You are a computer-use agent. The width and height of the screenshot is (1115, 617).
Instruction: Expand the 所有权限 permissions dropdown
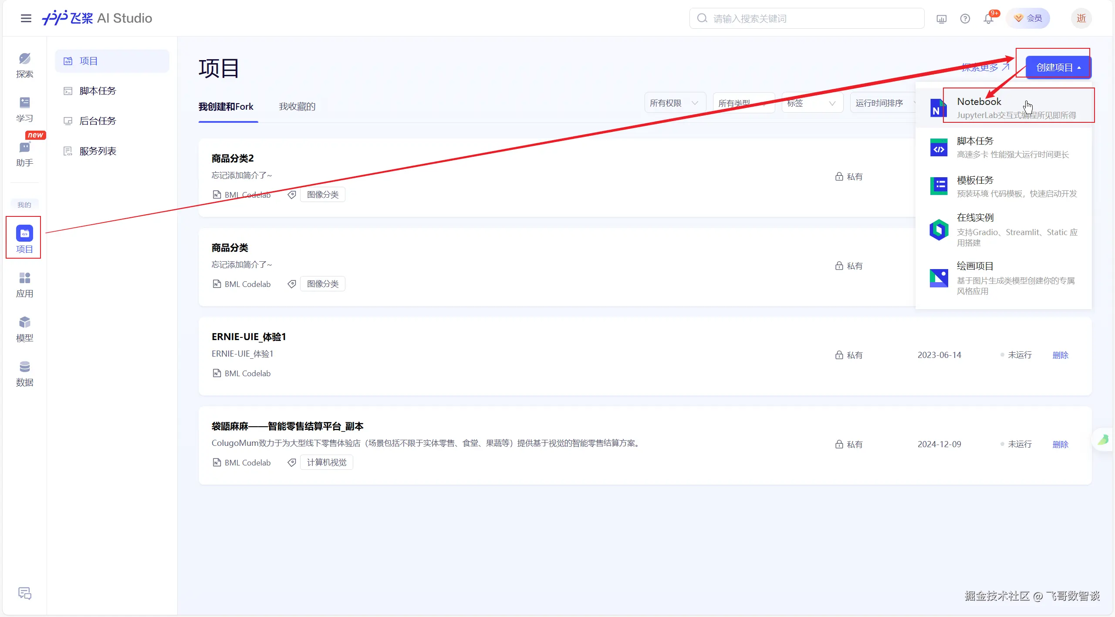coord(674,103)
